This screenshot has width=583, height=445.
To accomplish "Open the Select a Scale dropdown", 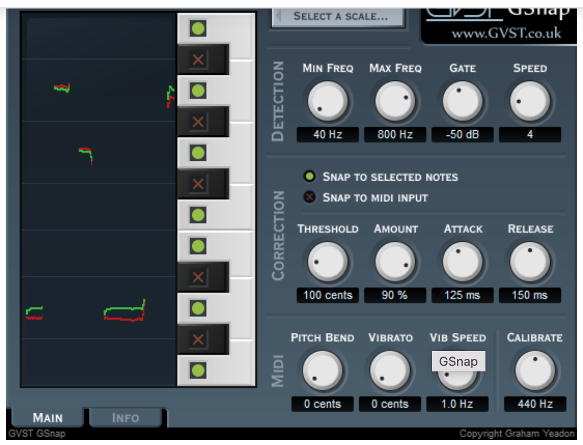I will point(339,16).
